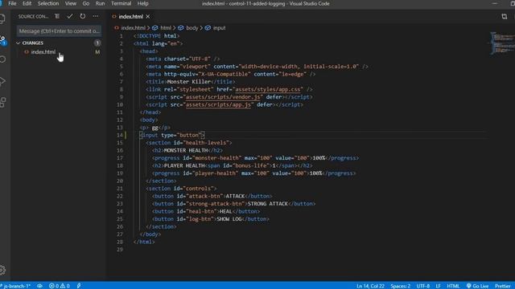Click input breadcrumb segment

click(x=219, y=28)
